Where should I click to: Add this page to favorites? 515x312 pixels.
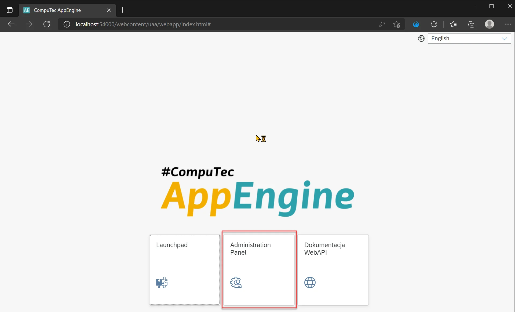tap(397, 24)
